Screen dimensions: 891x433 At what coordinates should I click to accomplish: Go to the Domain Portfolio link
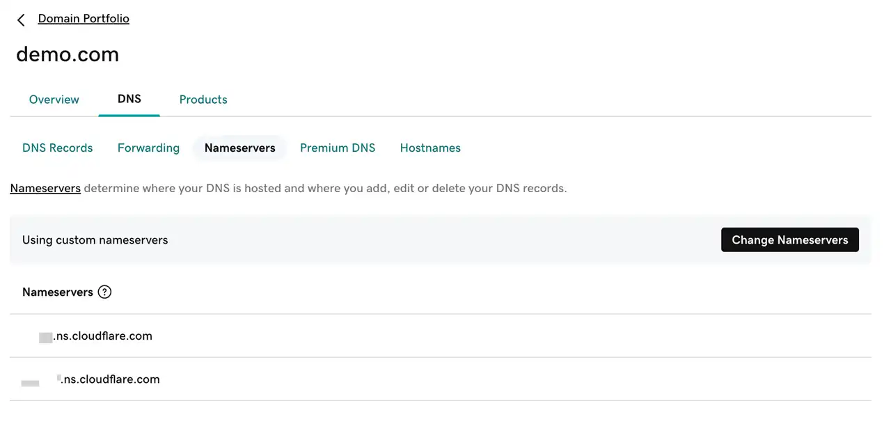[84, 19]
